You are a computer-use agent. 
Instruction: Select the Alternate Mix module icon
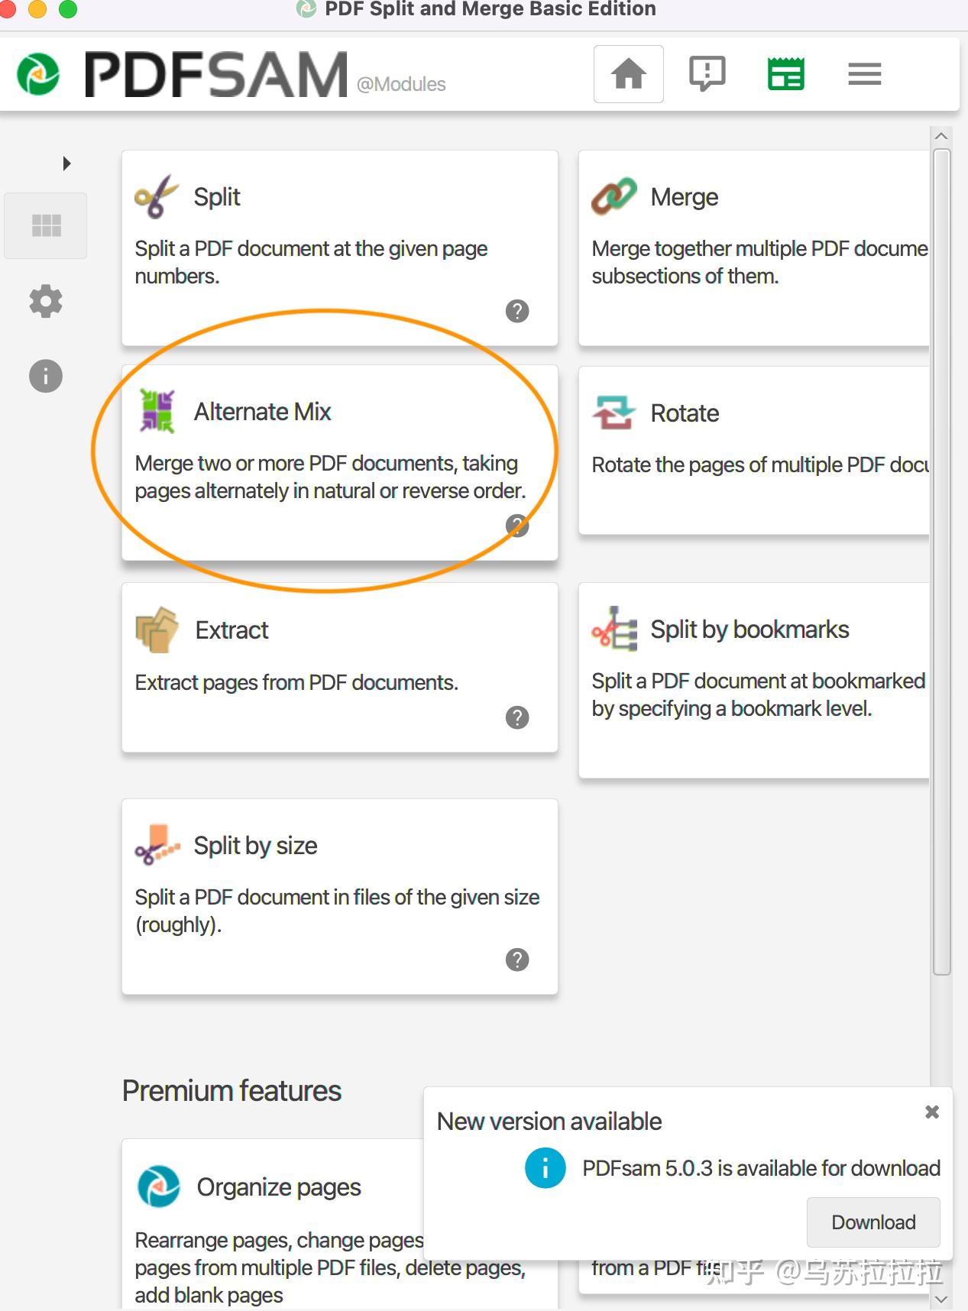pos(157,411)
